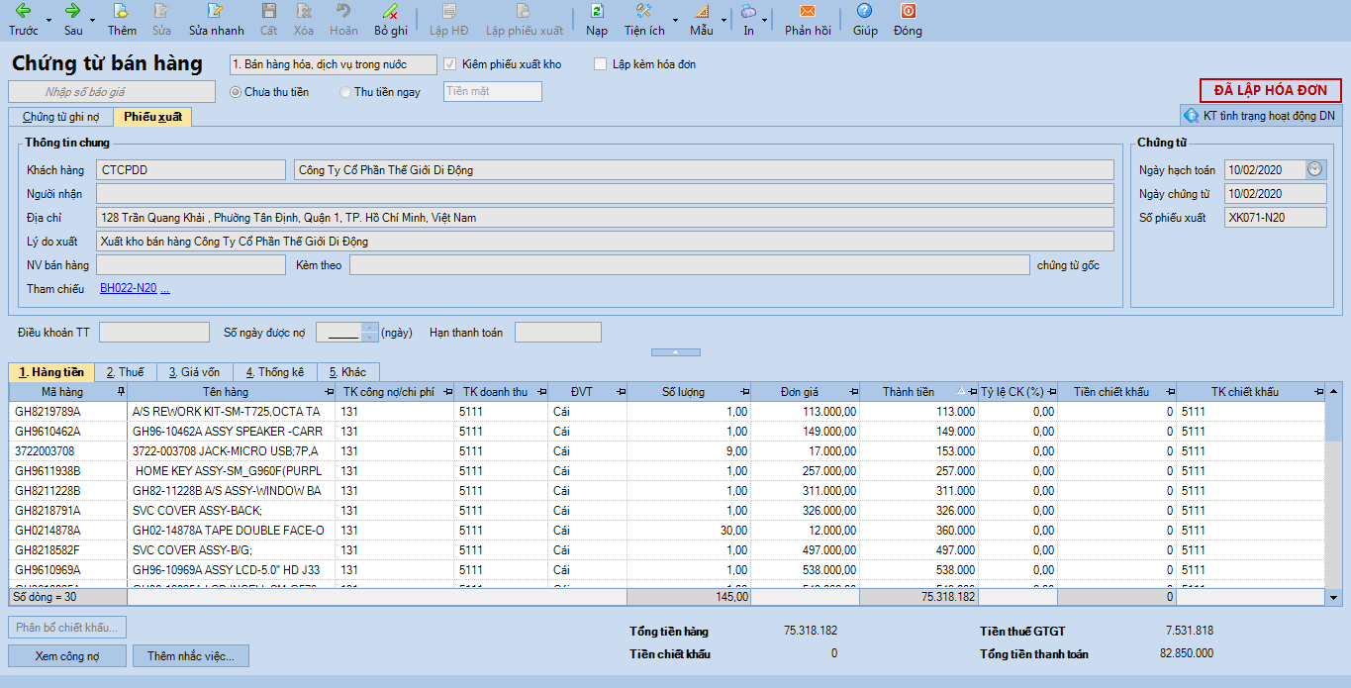The width and height of the screenshot is (1351, 688).
Task: Open quick edit Sửa nhanh
Action: (216, 20)
